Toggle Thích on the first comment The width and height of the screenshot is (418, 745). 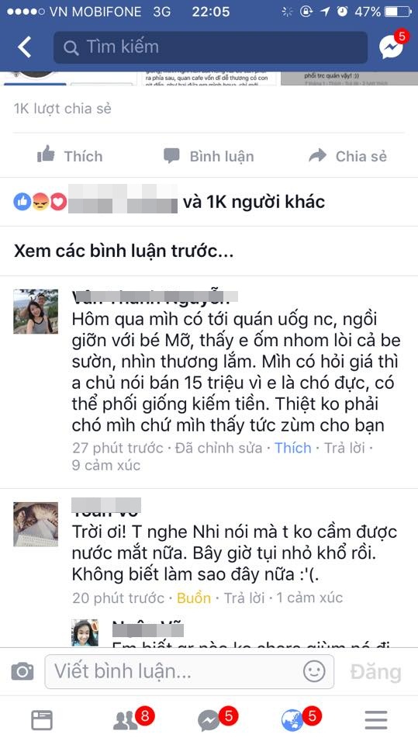293,448
